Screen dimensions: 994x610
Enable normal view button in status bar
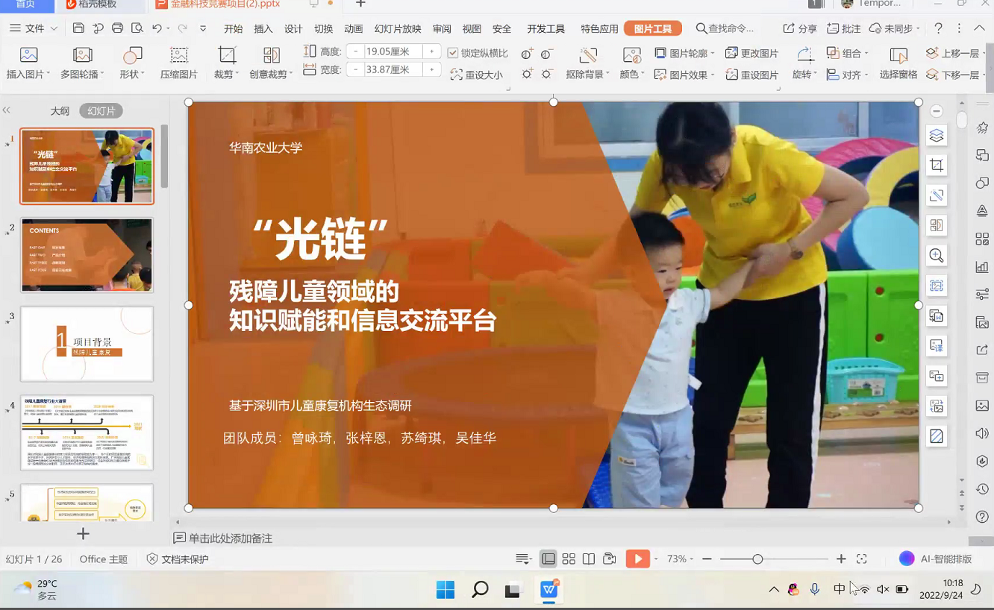tap(548, 559)
